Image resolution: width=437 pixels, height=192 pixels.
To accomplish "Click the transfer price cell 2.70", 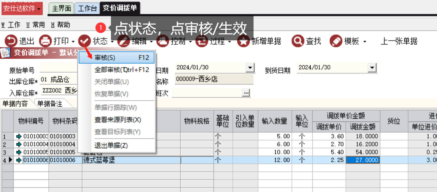I will [x=328, y=144].
